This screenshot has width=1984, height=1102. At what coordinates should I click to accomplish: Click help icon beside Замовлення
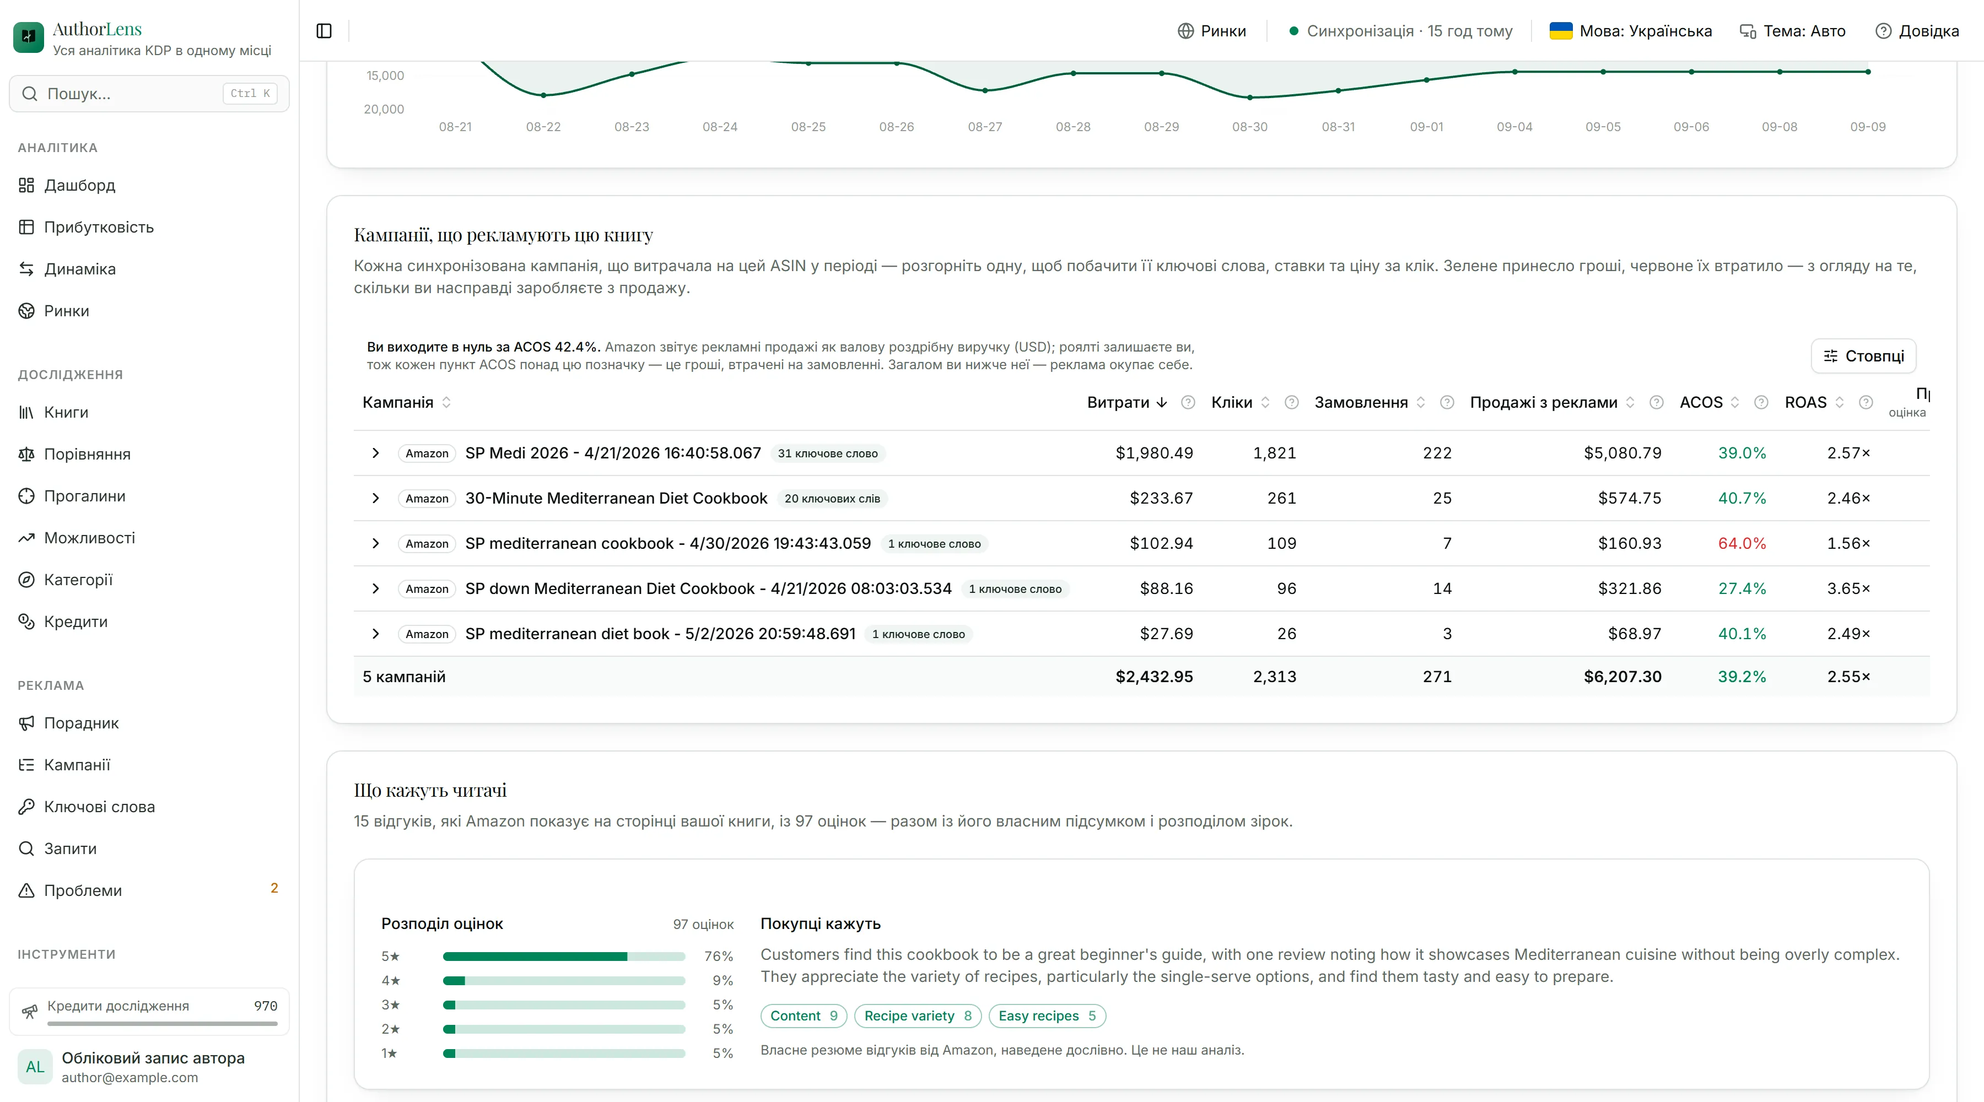coord(1447,402)
